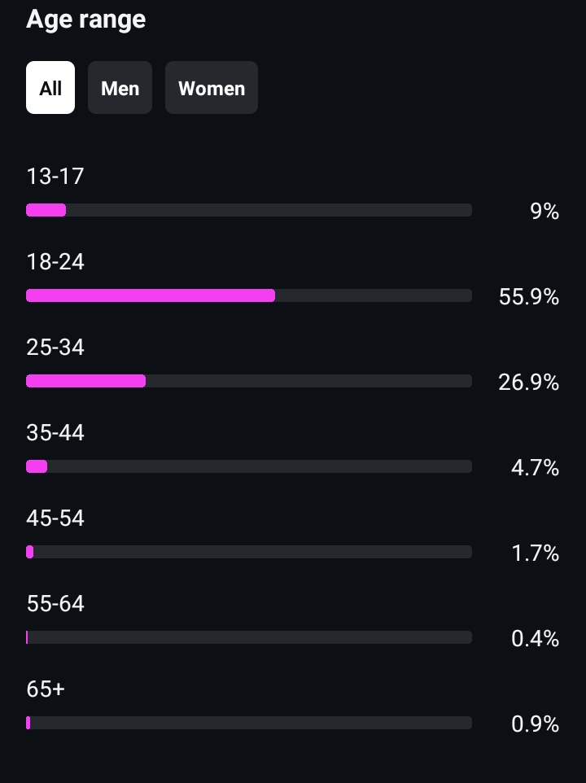Click the 18-24 pink bar
Image resolution: width=586 pixels, height=783 pixels.
[x=151, y=295]
